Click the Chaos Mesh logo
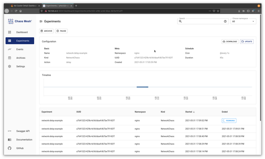Image resolution: width=265 pixels, height=159 pixels. click(x=20, y=21)
